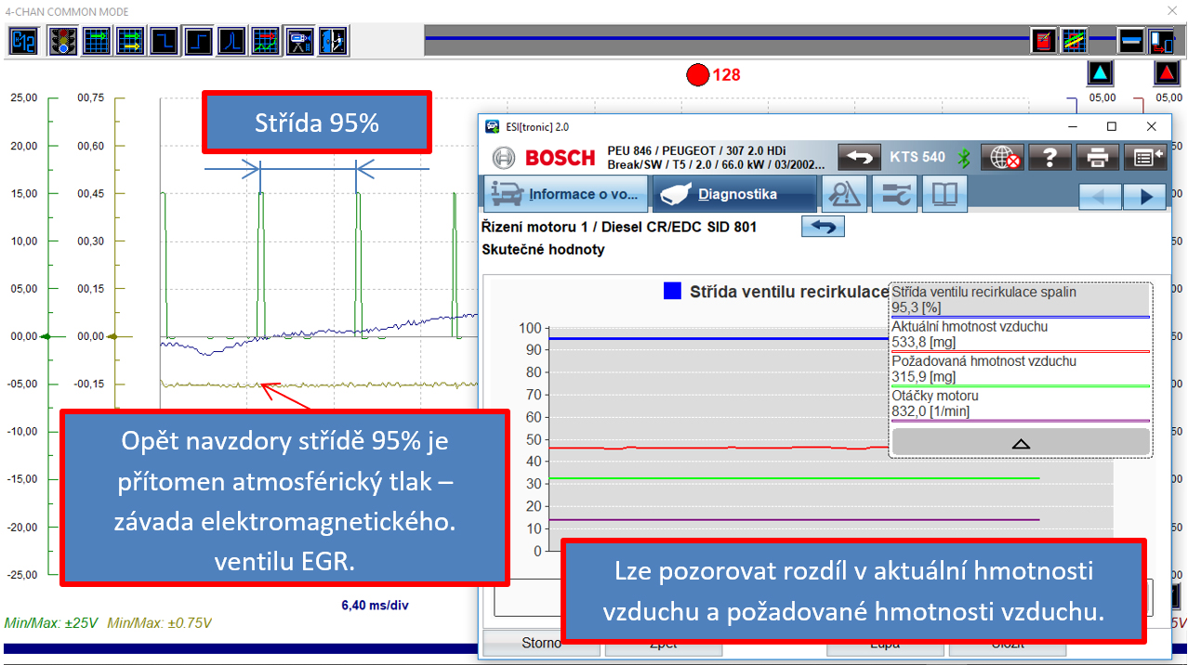
Task: Click the exit door icon
Action: click(x=333, y=41)
